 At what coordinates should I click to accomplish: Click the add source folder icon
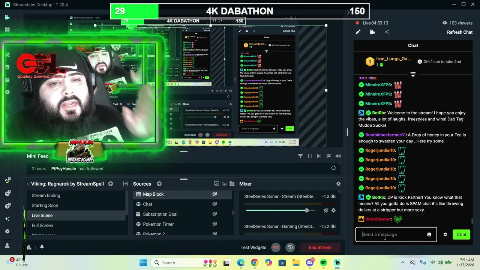pyautogui.click(x=232, y=184)
